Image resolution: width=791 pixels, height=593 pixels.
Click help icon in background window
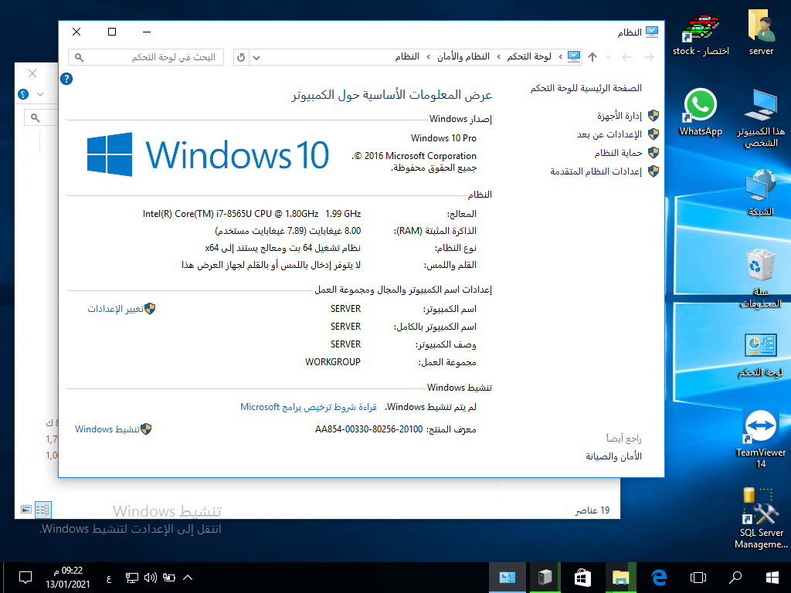23,94
